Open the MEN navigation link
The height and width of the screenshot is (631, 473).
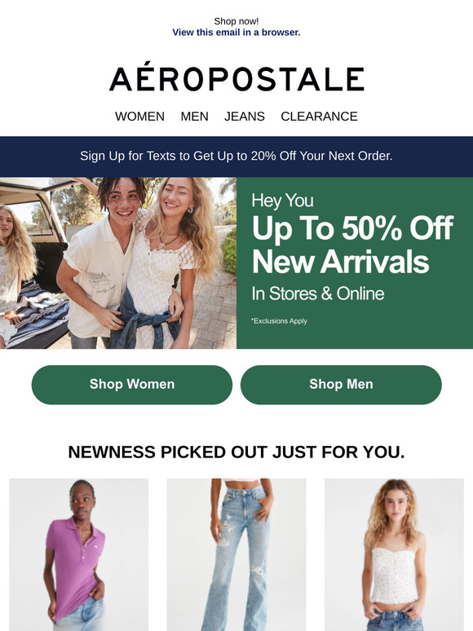point(194,117)
